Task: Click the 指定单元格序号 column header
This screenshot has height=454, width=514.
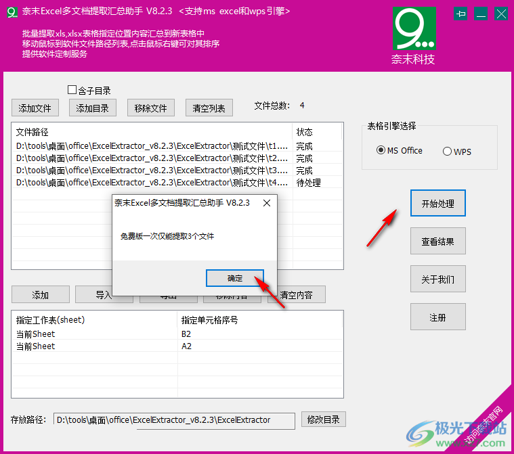Action: 260,320
